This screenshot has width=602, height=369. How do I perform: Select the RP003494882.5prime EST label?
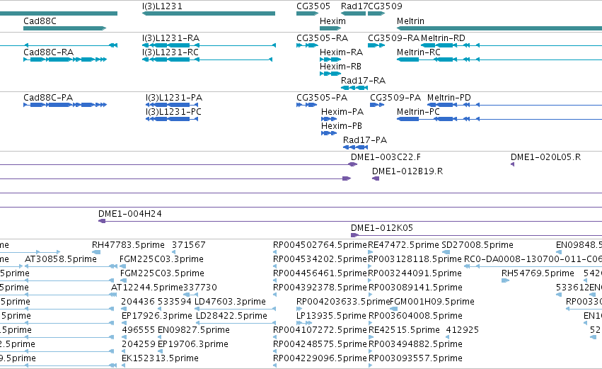415,344
